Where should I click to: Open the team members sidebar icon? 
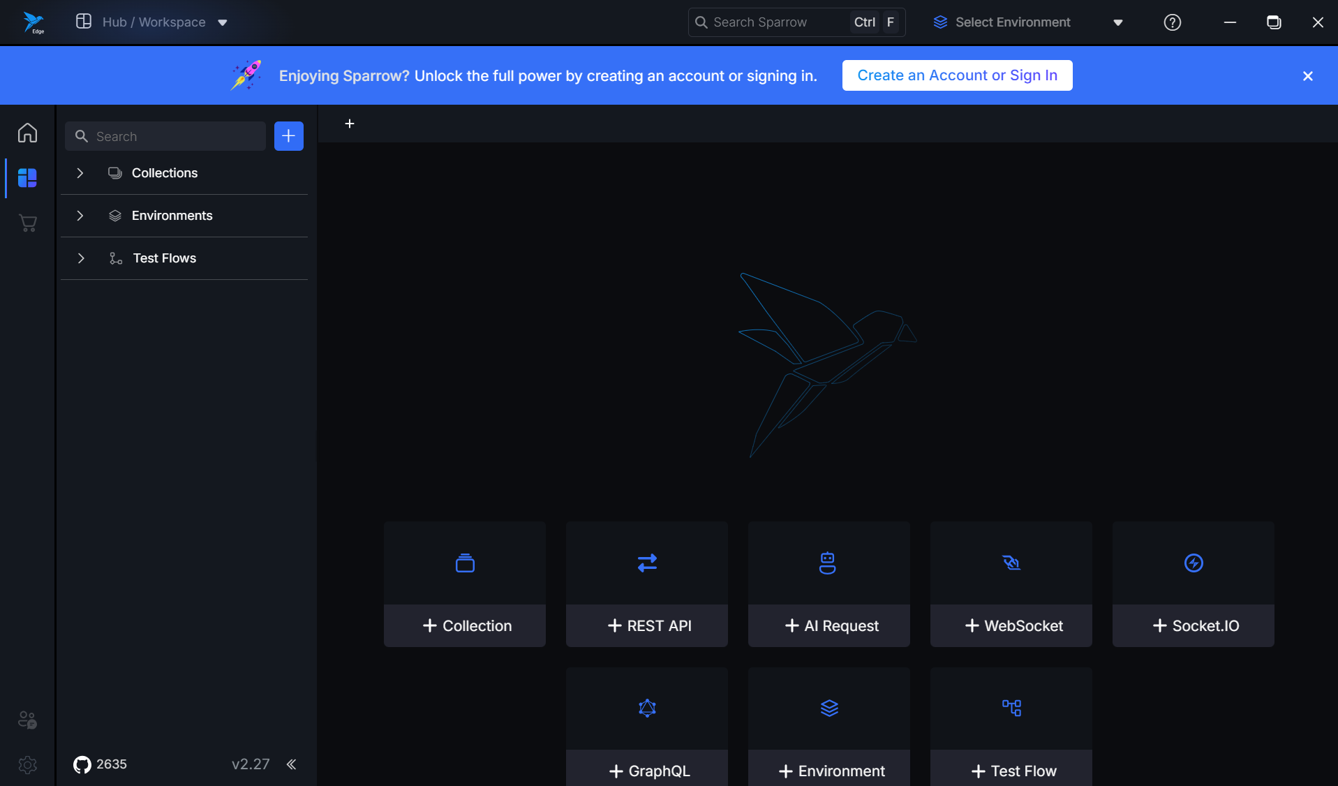pos(27,720)
